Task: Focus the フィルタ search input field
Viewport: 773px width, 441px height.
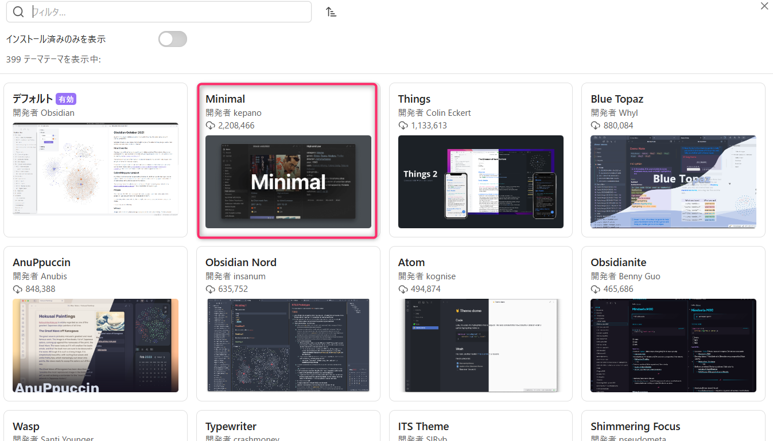Action: point(159,11)
